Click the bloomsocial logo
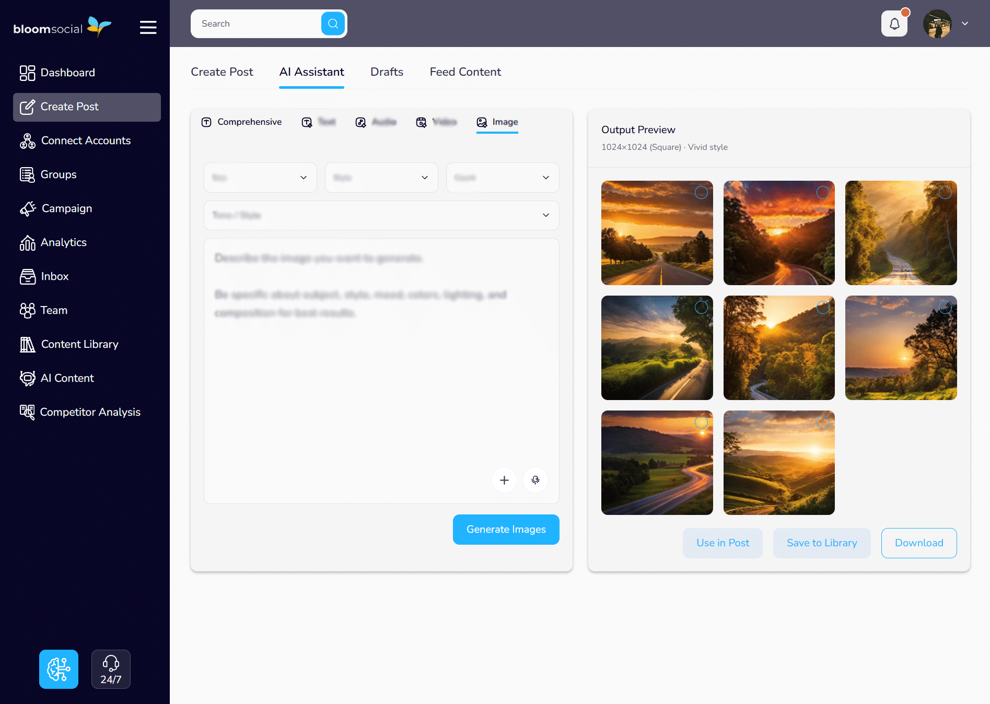990x704 pixels. [x=62, y=27]
